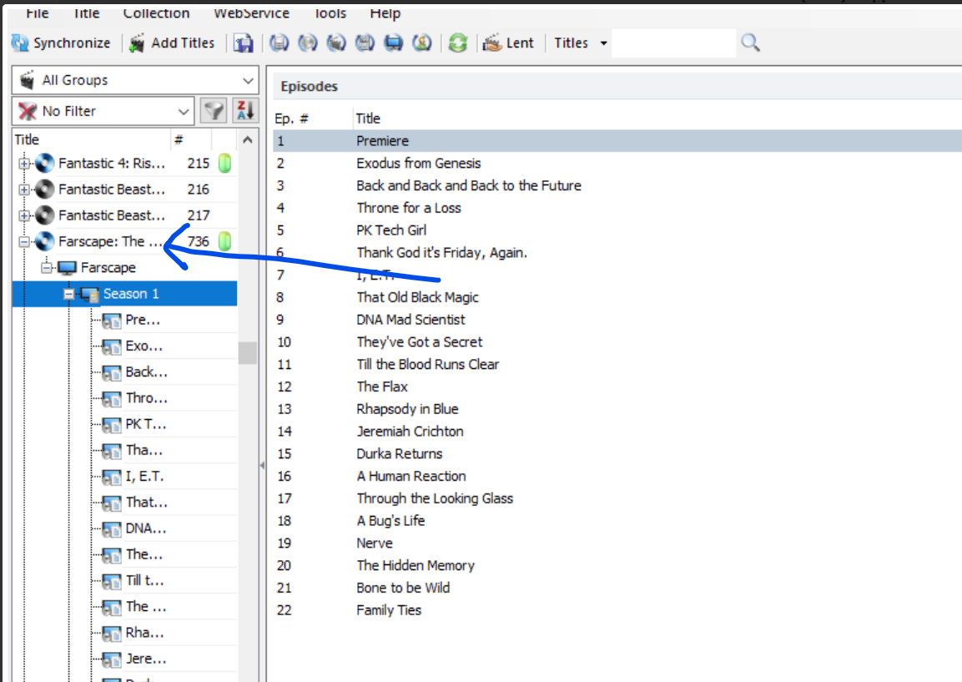Collapse the Farscape TV node
This screenshot has width=962, height=682.
pyautogui.click(x=47, y=268)
